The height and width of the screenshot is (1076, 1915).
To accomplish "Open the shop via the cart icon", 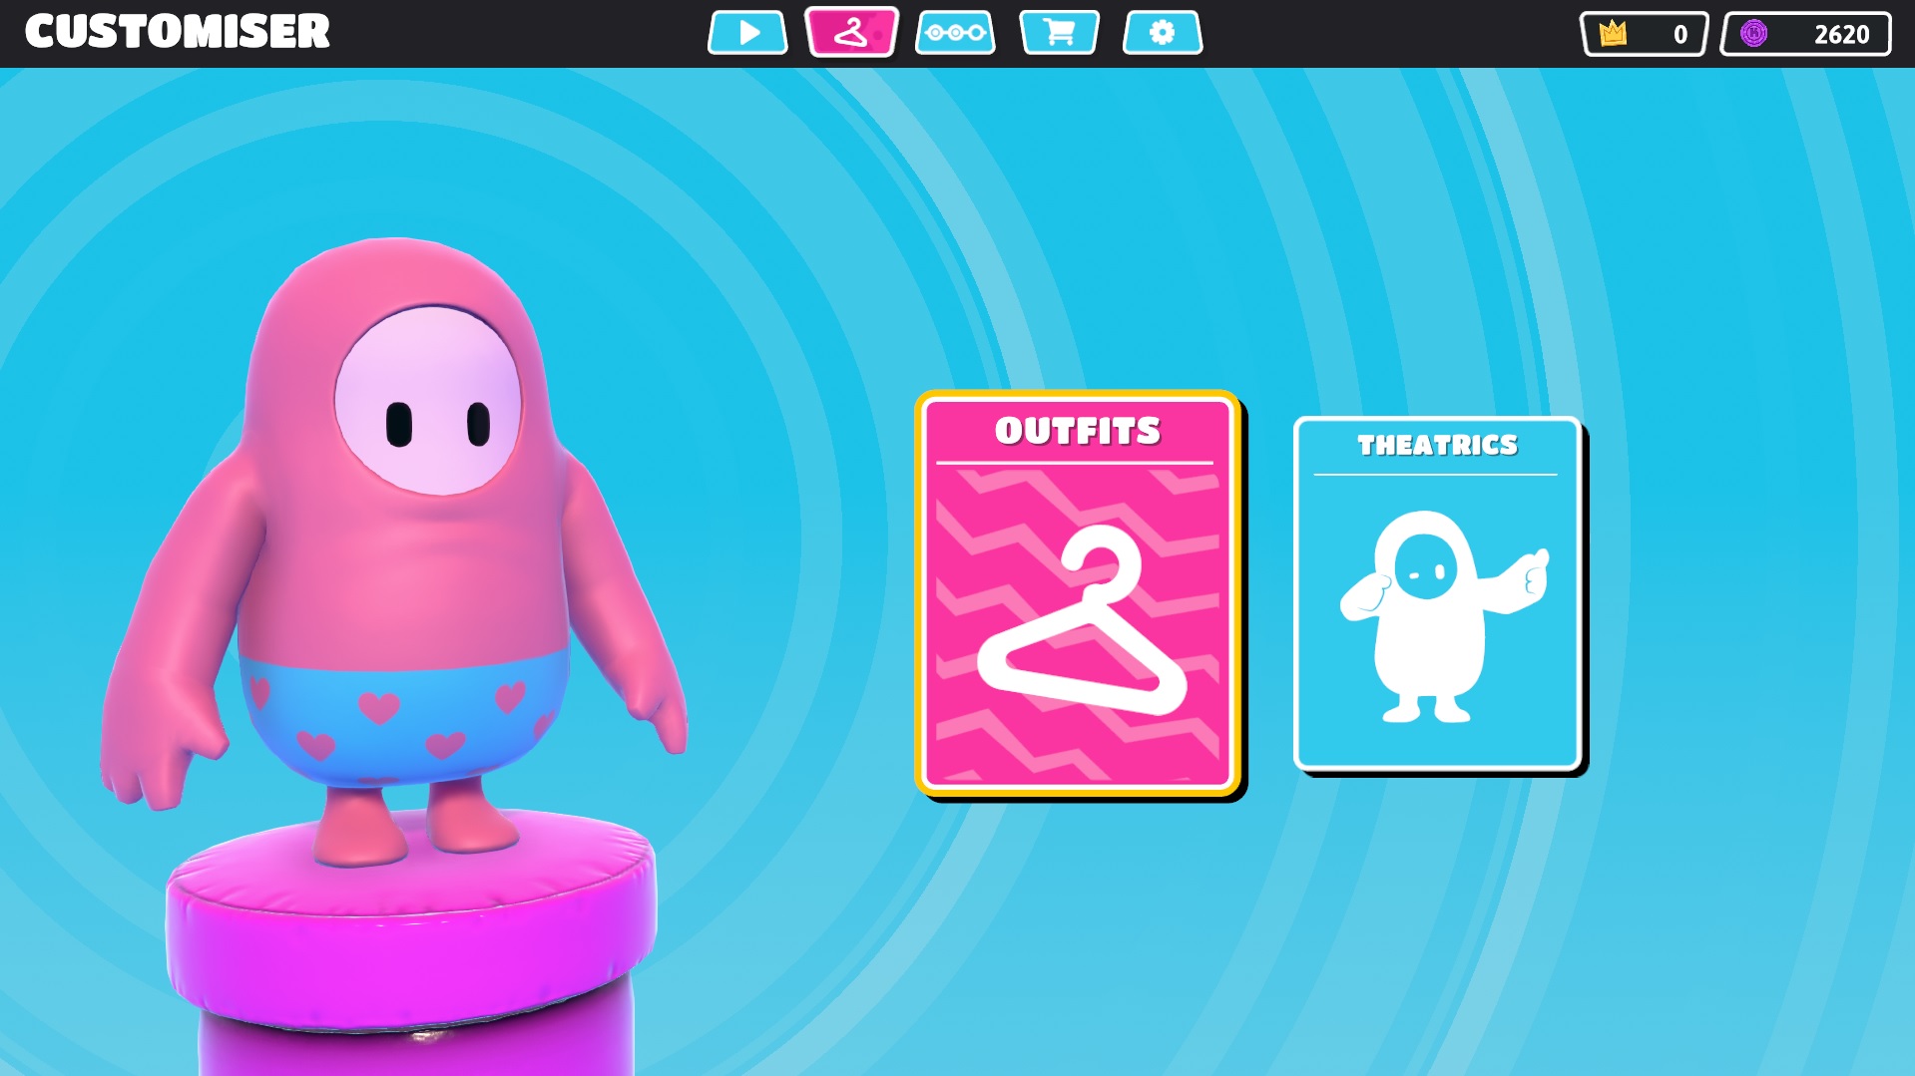I will pyautogui.click(x=1059, y=33).
